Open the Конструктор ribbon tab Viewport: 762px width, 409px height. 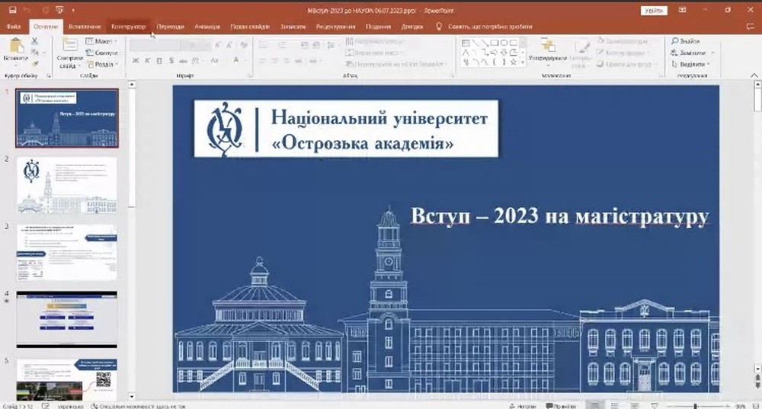coord(129,27)
